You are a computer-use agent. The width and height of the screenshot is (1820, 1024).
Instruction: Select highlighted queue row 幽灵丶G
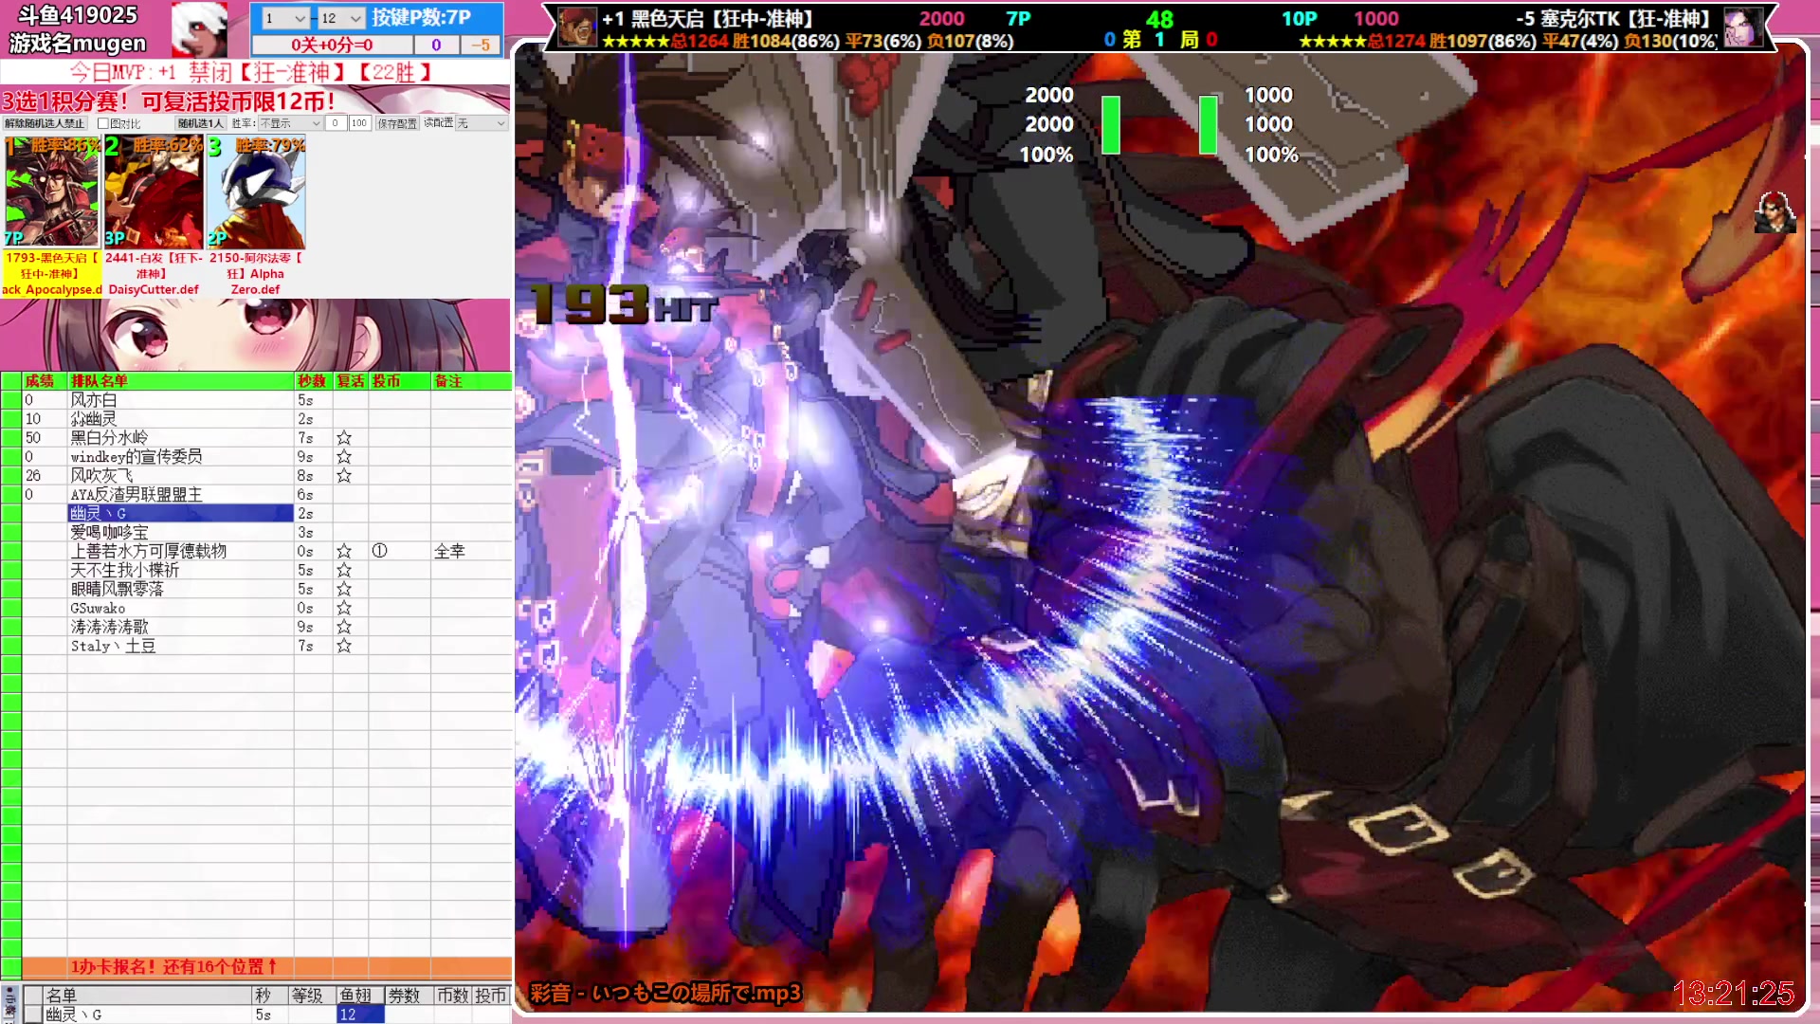[x=180, y=513]
